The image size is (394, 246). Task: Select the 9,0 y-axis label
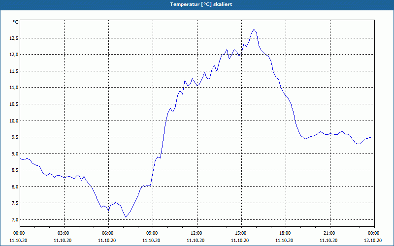(15, 154)
